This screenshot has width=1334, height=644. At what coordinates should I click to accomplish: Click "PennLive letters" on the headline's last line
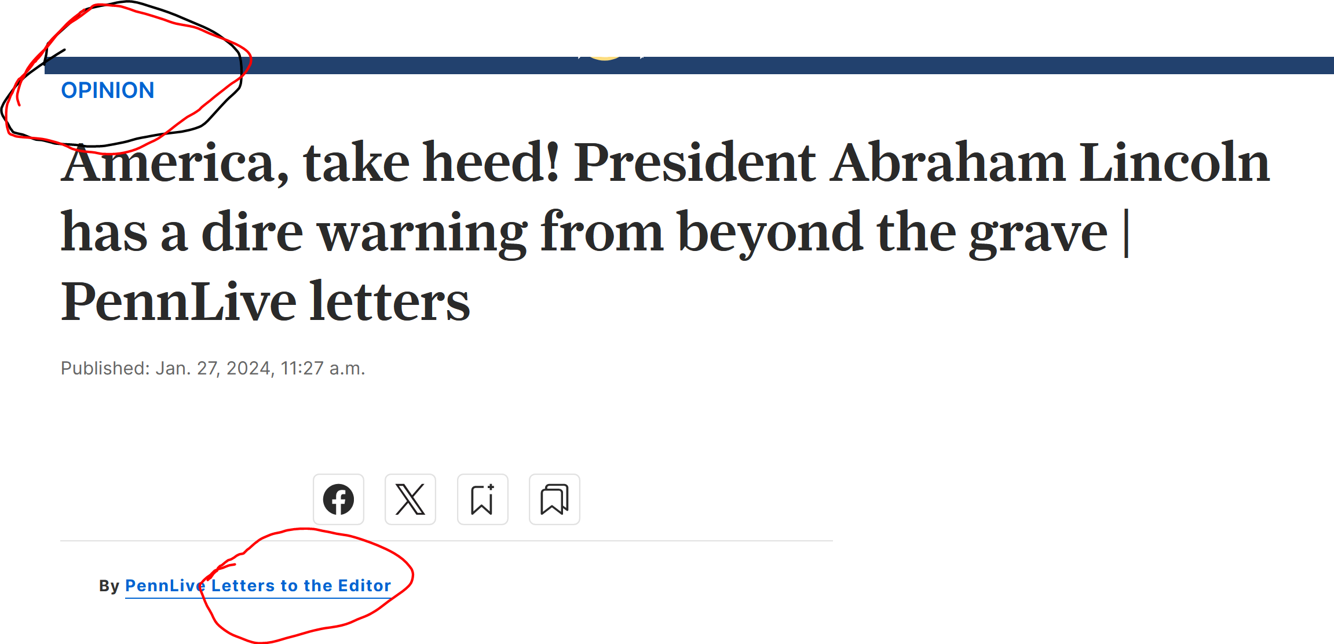click(x=265, y=302)
